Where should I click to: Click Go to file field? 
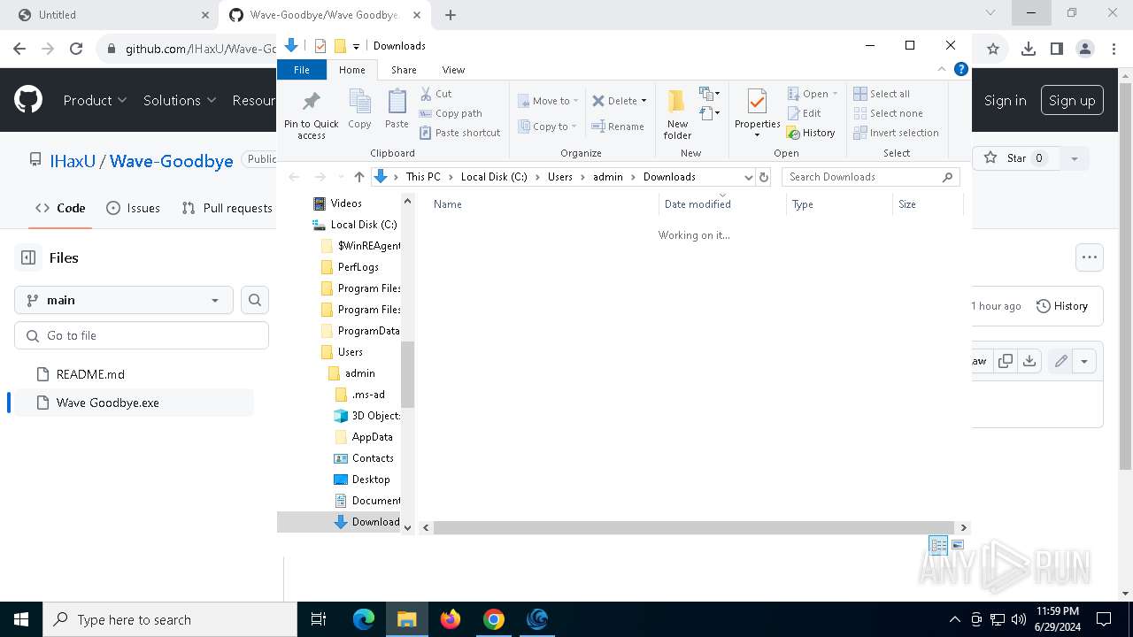[142, 335]
